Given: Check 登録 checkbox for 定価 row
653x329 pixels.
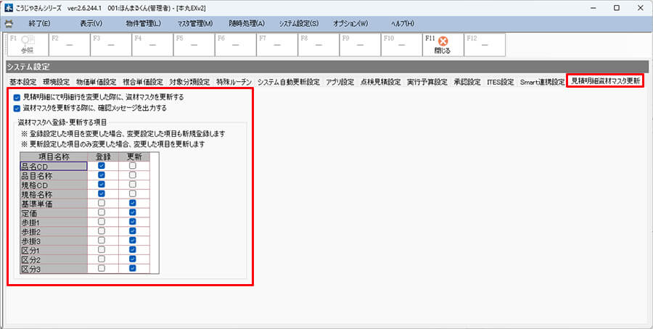Looking at the screenshot, I should click(x=102, y=213).
